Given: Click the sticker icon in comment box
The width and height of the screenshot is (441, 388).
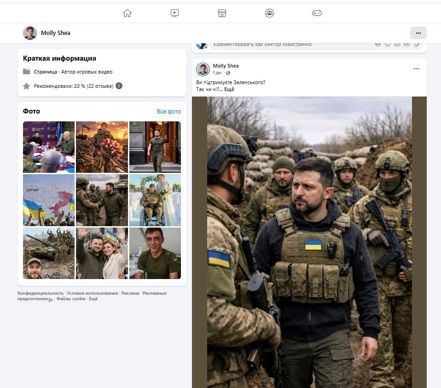Looking at the screenshot, I should tap(417, 44).
